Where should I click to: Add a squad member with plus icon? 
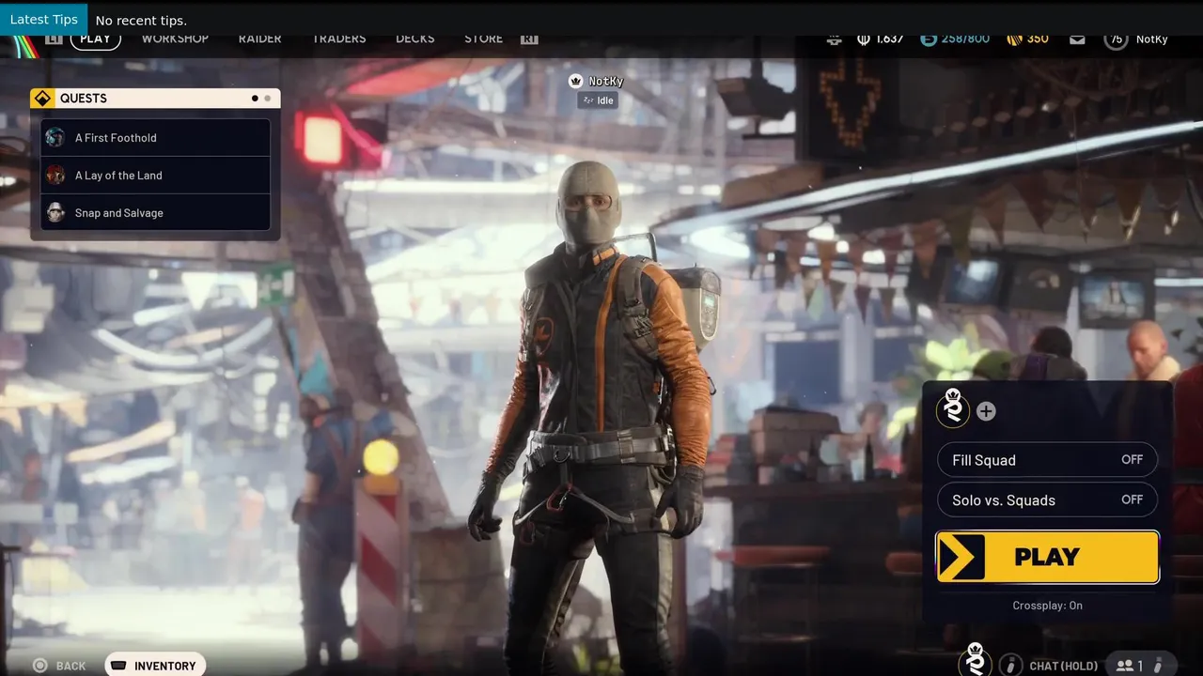(986, 411)
